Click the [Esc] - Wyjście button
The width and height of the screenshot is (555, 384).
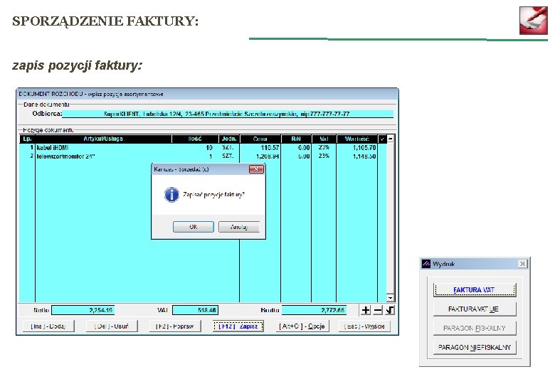point(364,326)
